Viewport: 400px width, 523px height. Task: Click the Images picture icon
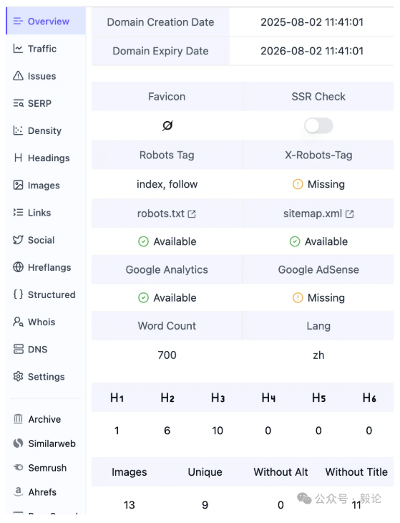[x=18, y=185]
